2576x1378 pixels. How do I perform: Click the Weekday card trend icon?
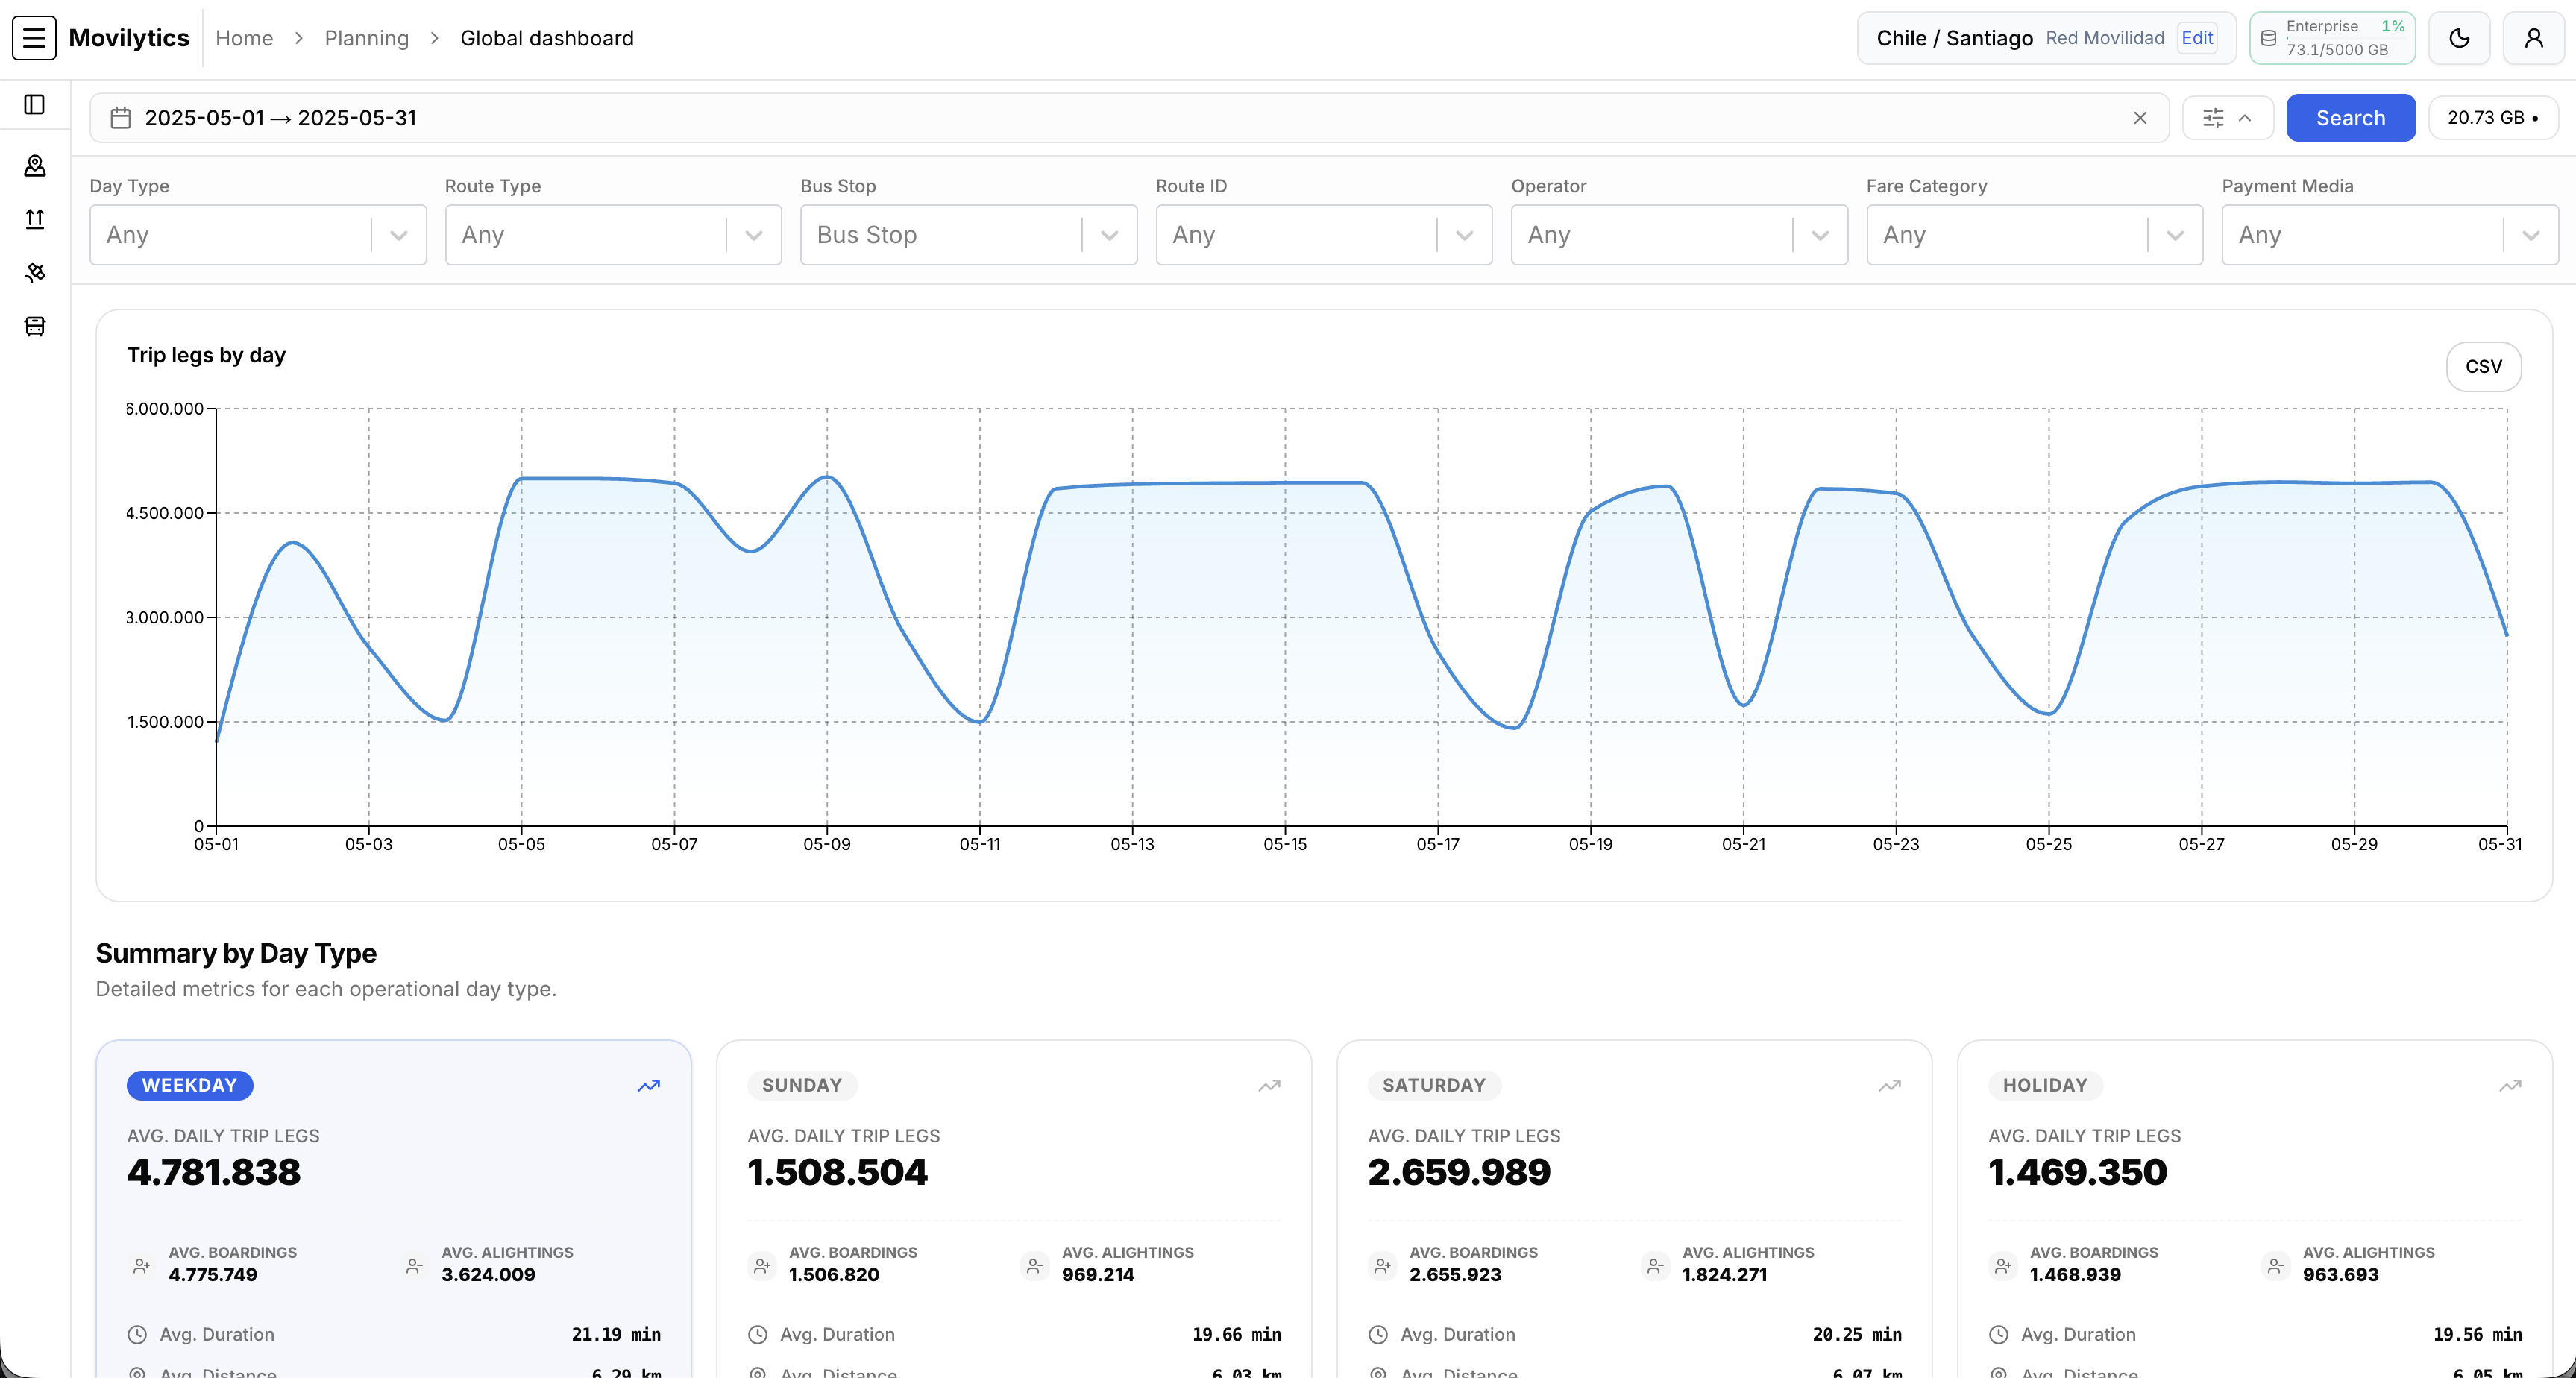click(x=649, y=1086)
